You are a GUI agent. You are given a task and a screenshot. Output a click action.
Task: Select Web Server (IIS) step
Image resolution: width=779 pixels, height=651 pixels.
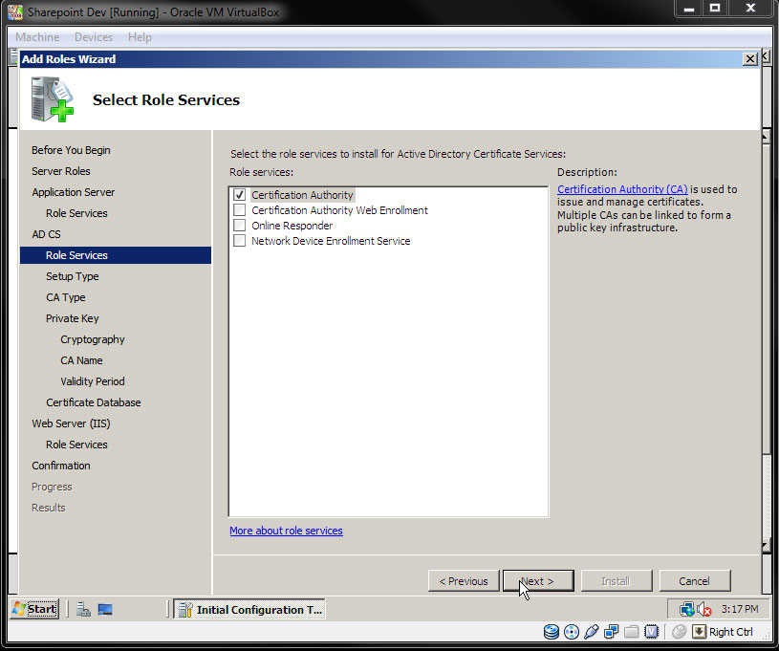coord(71,423)
